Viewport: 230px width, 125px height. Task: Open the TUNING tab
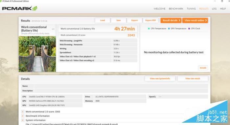[x=191, y=9]
